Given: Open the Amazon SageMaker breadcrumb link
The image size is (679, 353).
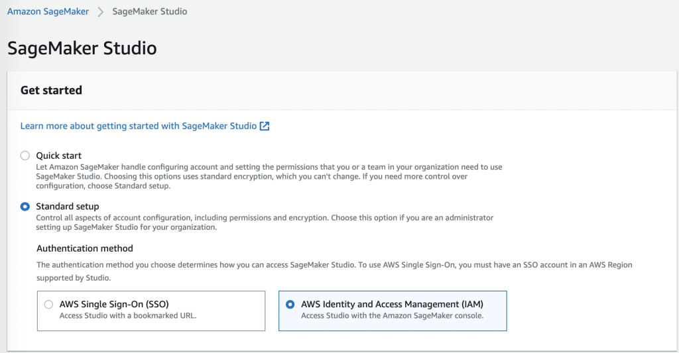Looking at the screenshot, I should pyautogui.click(x=48, y=12).
